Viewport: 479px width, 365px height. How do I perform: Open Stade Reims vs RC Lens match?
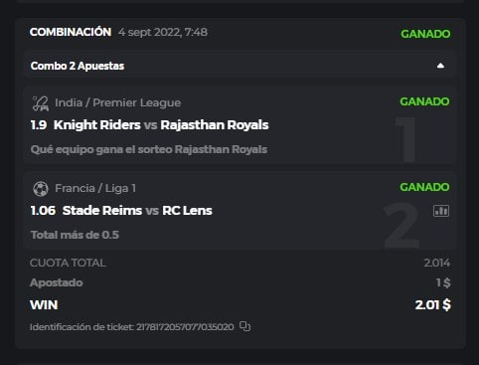click(137, 211)
